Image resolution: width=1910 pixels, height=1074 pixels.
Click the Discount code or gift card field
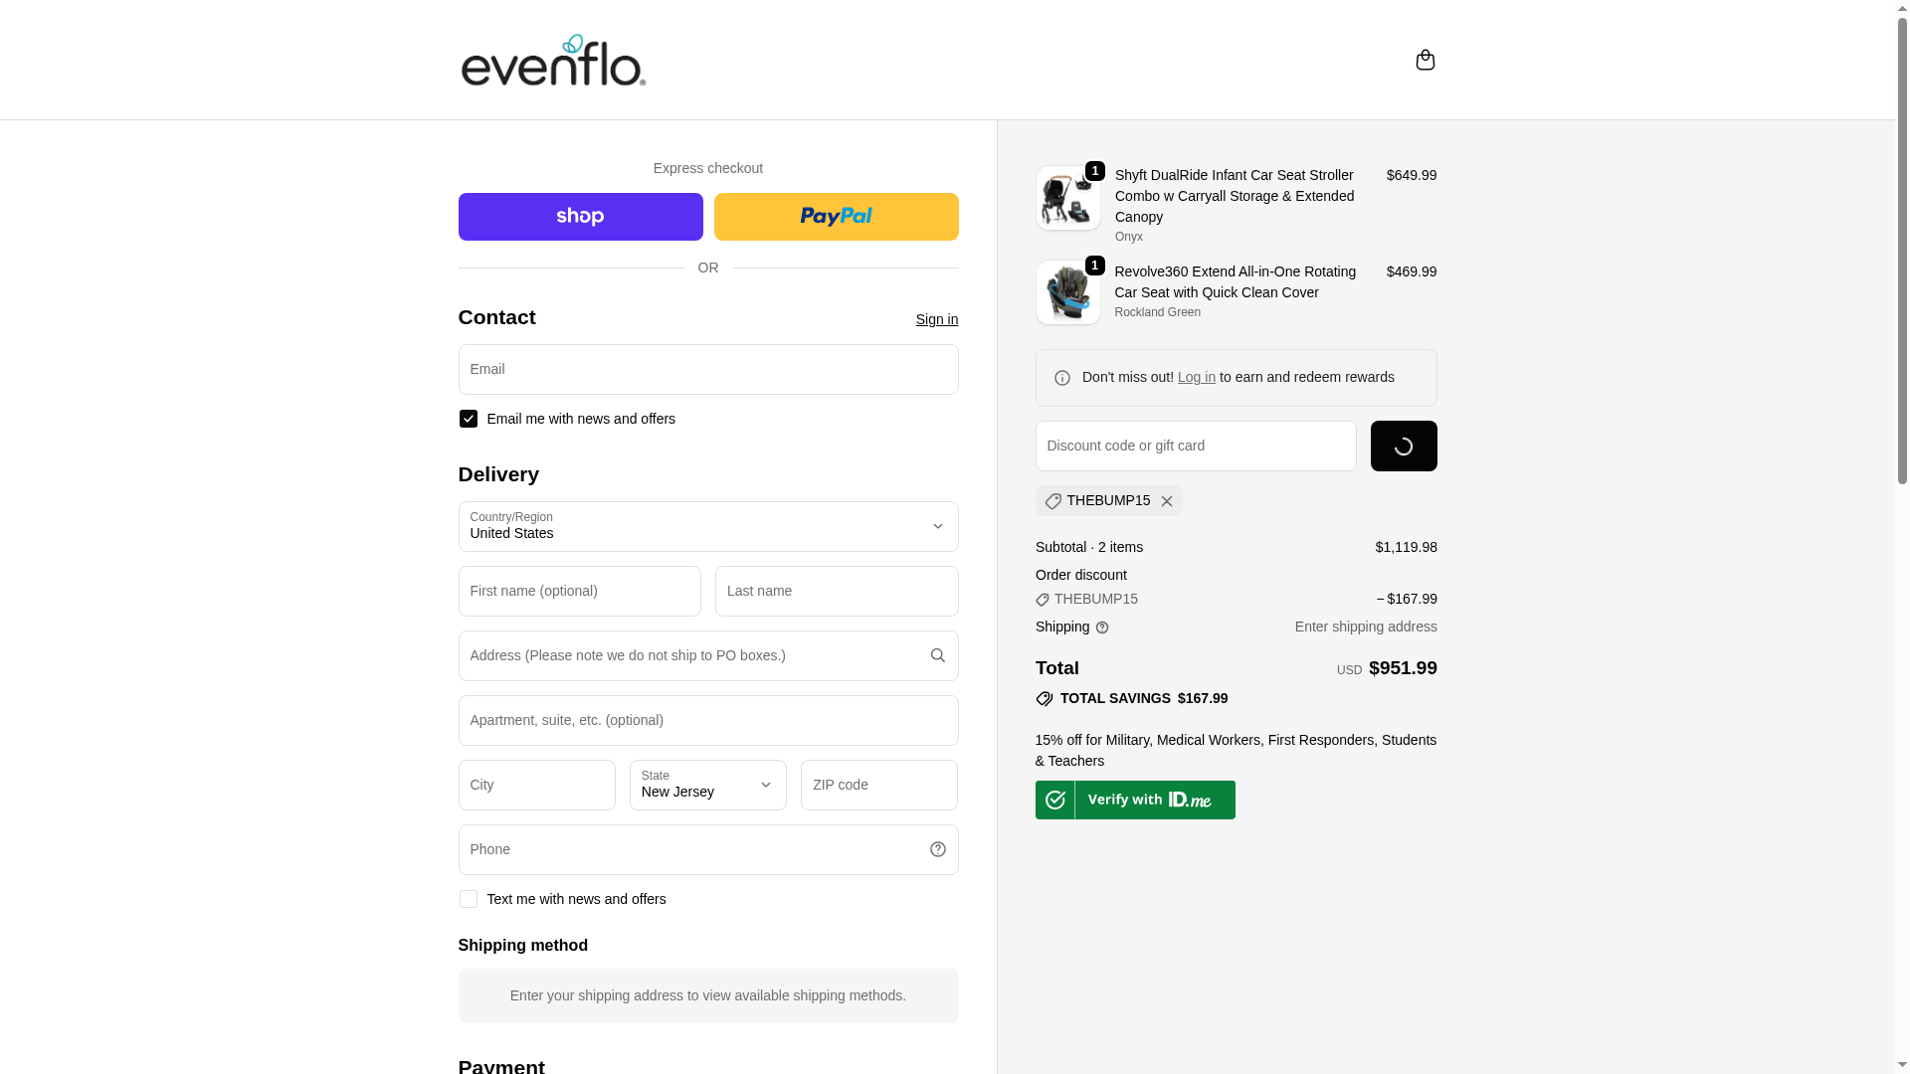[x=1195, y=446]
